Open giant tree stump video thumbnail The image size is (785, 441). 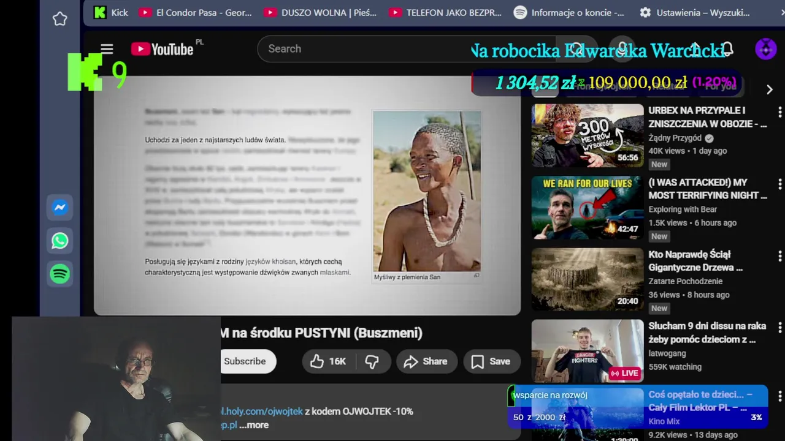tap(588, 279)
